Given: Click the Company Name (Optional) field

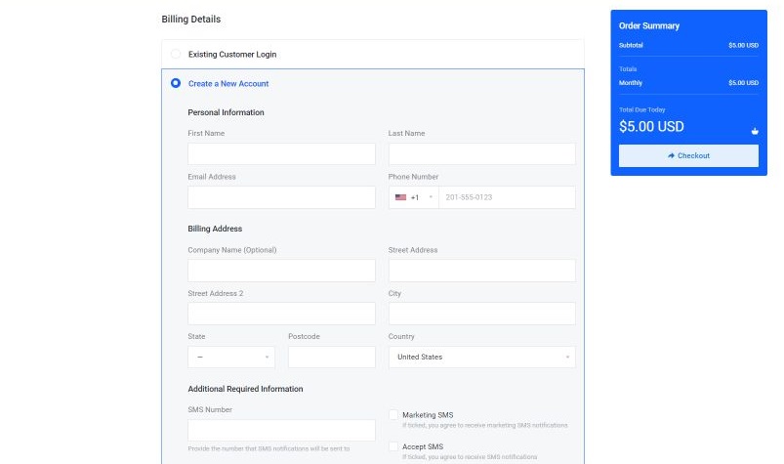Looking at the screenshot, I should pyautogui.click(x=281, y=271).
